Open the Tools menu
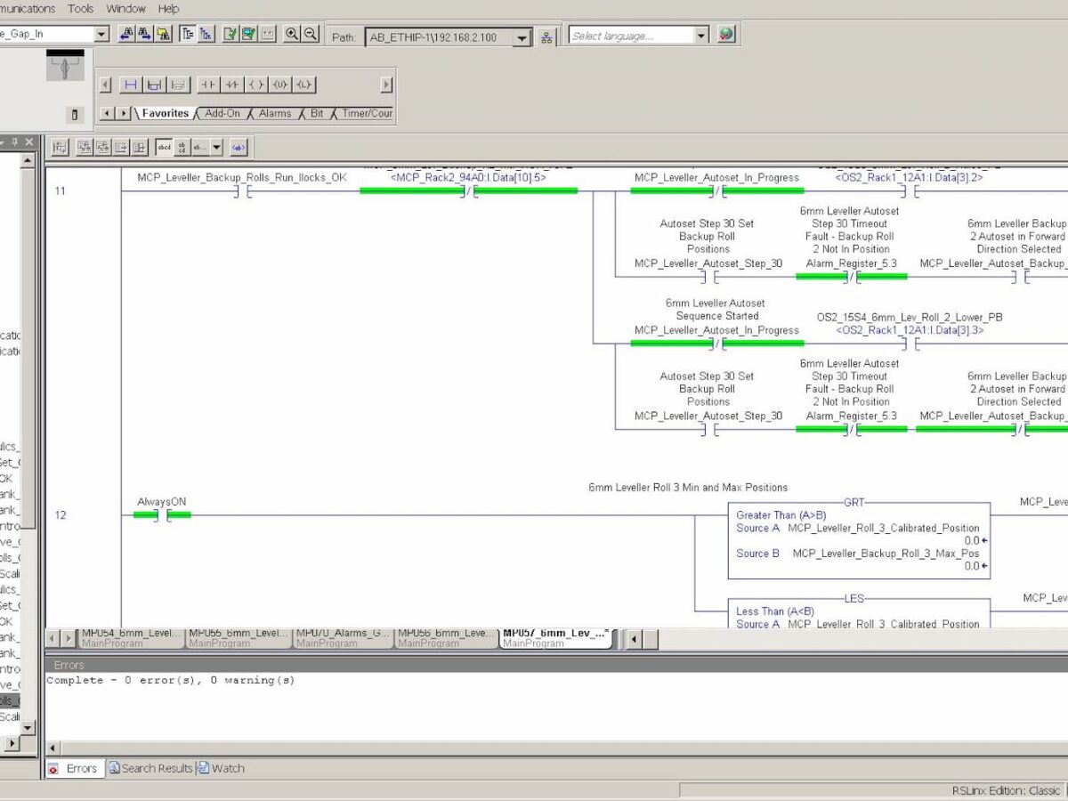This screenshot has height=801, width=1068. [81, 9]
